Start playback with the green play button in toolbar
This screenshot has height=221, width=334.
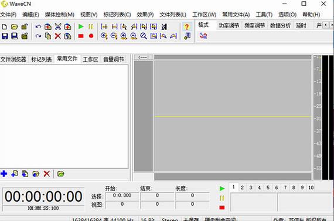click(81, 26)
